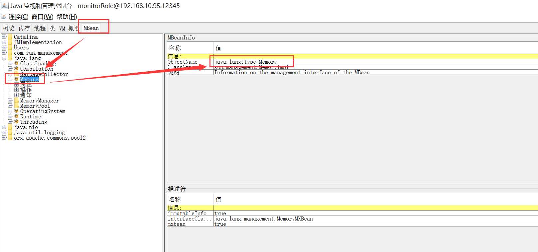The height and width of the screenshot is (252, 538).
Task: Switch to the 线程 tab
Action: 40,28
